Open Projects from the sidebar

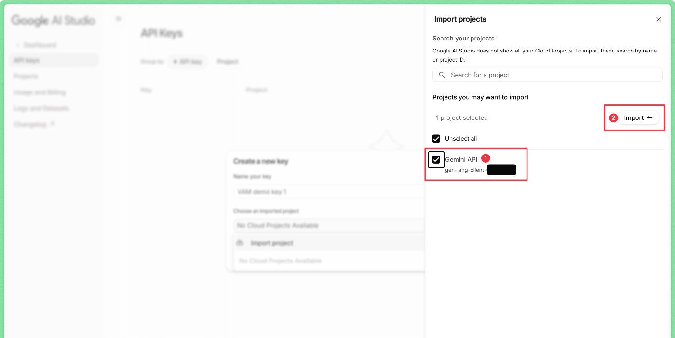(26, 76)
